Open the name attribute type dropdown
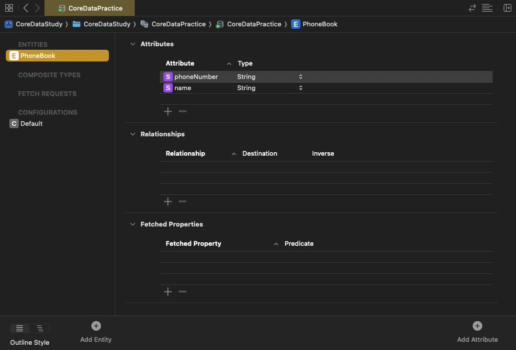Viewport: 516px width, 350px height. 300,88
